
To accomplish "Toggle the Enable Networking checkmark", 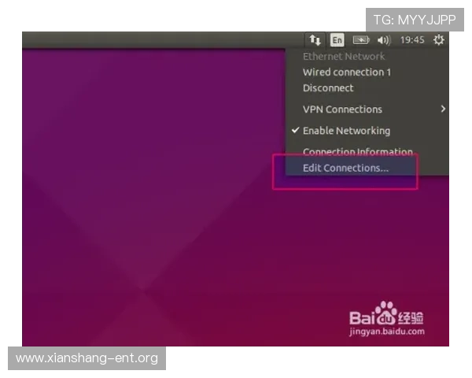I will coord(296,130).
